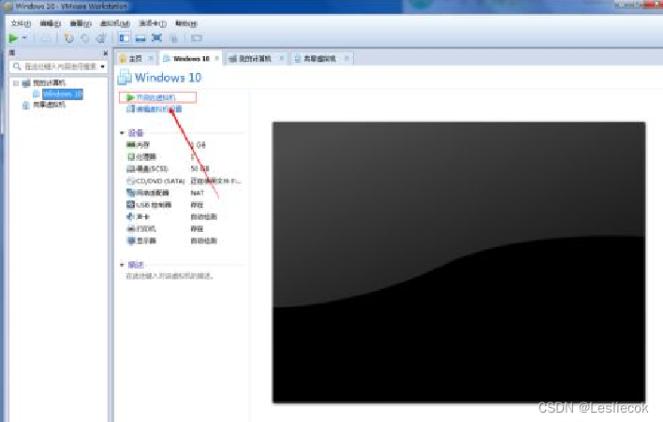Viewport: 663px width, 422px height.
Task: Click the revert to snapshot toolbar icon
Action: 85,38
